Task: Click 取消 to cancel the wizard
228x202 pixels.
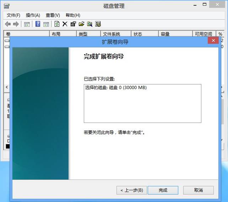Action: pyautogui.click(x=199, y=190)
